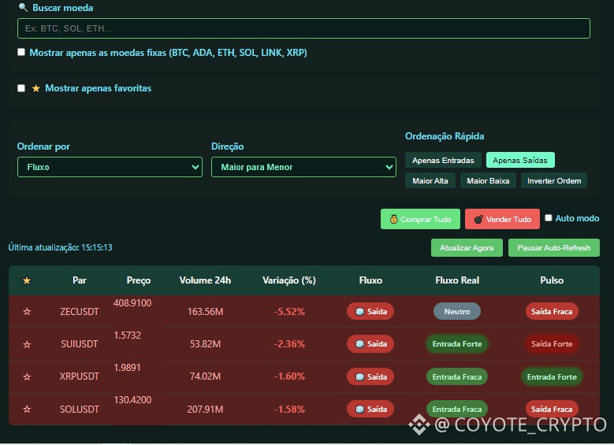The image size is (614, 445).
Task: Enable fixed coins only checkbox
Action: pyautogui.click(x=21, y=52)
